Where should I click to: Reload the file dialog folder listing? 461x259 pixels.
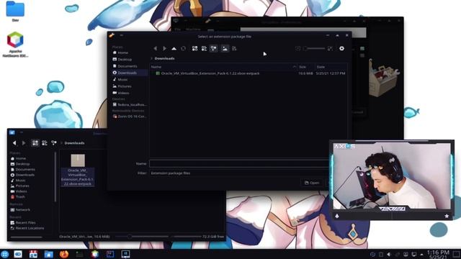coord(183,48)
